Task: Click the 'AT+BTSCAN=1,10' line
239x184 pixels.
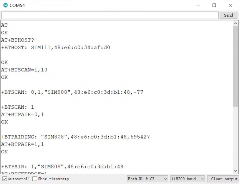Action: (24, 70)
